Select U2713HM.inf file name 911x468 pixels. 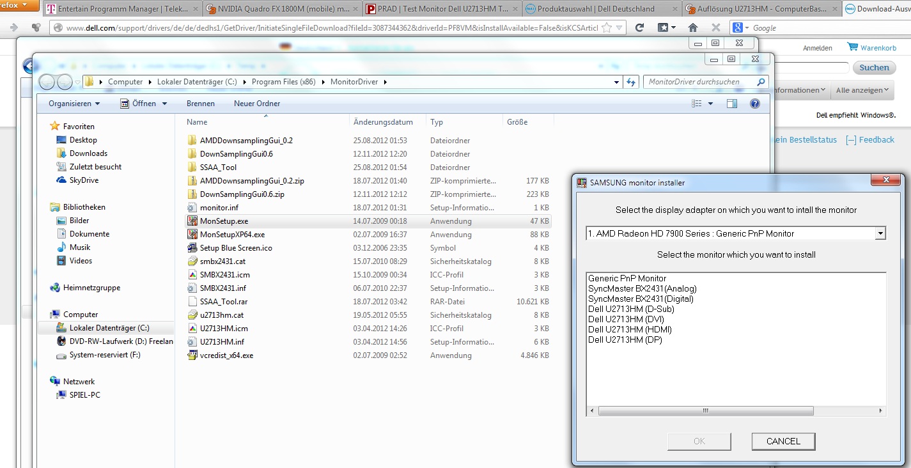[x=222, y=342]
